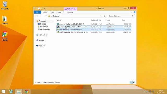Image resolution: width=167 pixels, height=94 pixels.
Task: Click File Explorer taskbar icon
Action: 19,91
